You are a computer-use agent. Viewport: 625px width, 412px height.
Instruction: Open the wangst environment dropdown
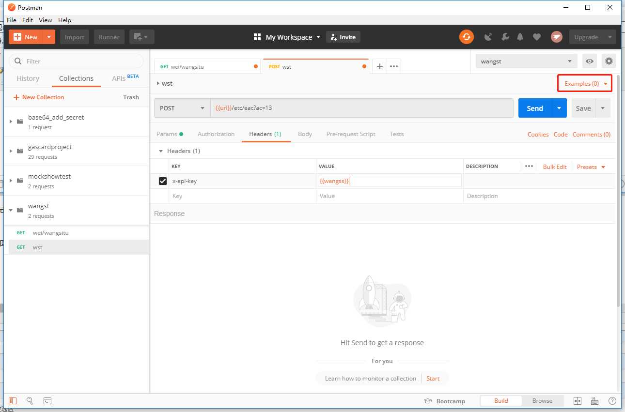(526, 61)
